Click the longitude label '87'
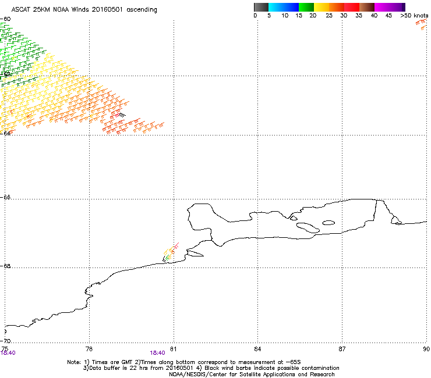The height and width of the screenshot is (378, 431). [342, 349]
